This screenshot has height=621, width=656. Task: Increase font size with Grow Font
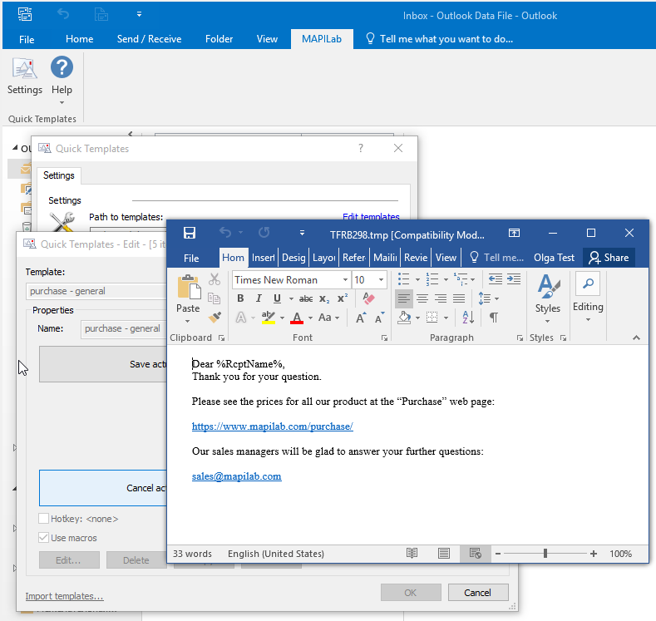(361, 318)
